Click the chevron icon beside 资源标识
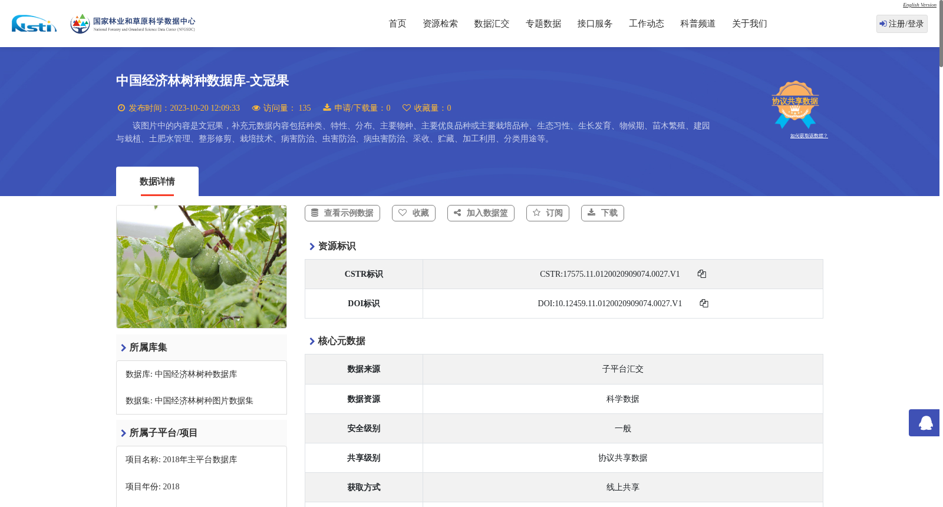Viewport: 943px width, 507px height. pyautogui.click(x=312, y=246)
